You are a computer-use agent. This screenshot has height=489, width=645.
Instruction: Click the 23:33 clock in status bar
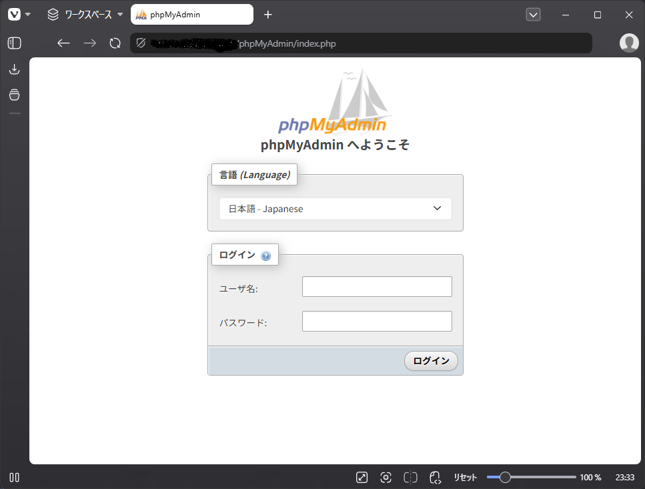point(625,478)
